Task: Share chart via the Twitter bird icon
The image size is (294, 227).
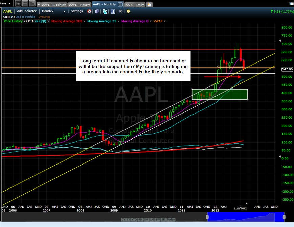Action: click(105, 11)
